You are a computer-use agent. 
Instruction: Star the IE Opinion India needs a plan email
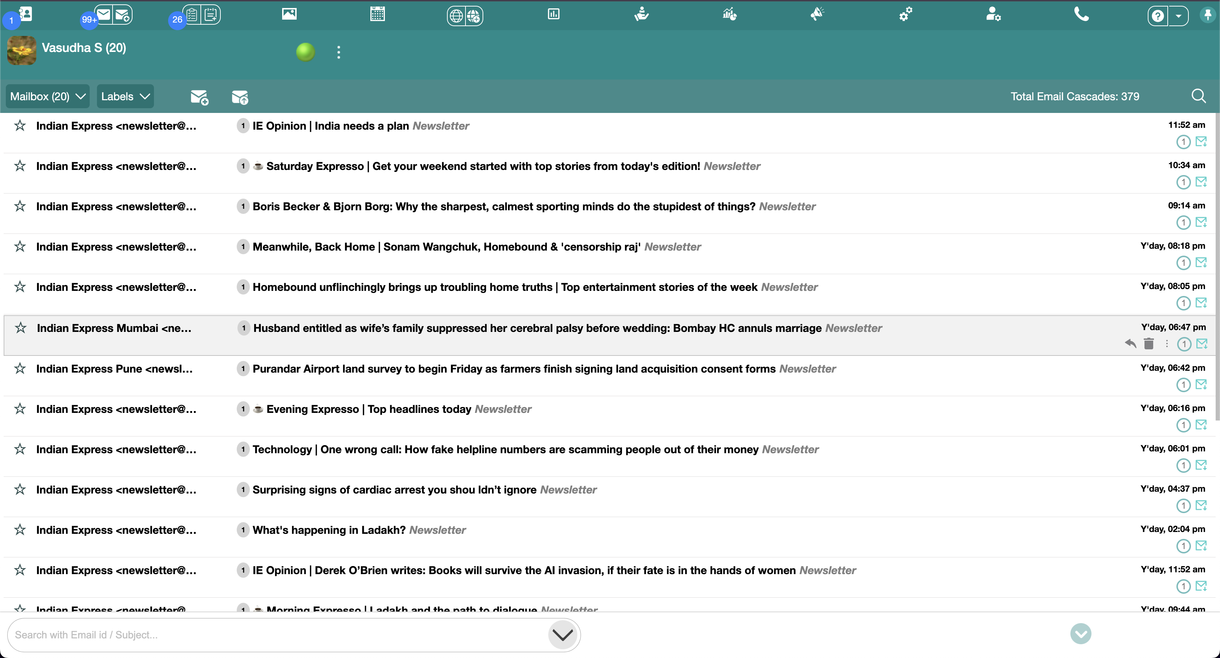pos(20,126)
